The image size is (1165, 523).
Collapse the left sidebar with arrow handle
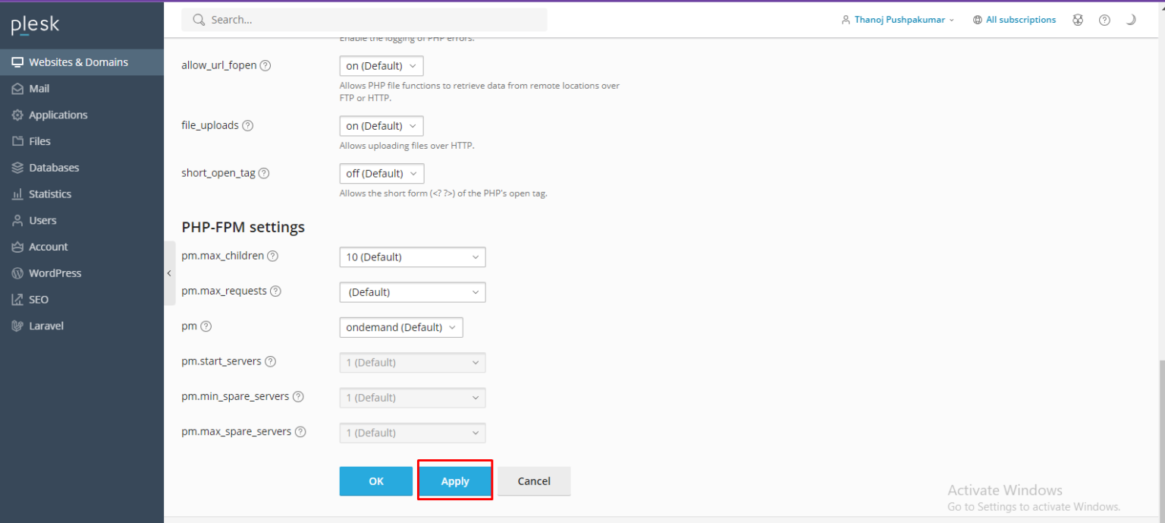coord(169,273)
